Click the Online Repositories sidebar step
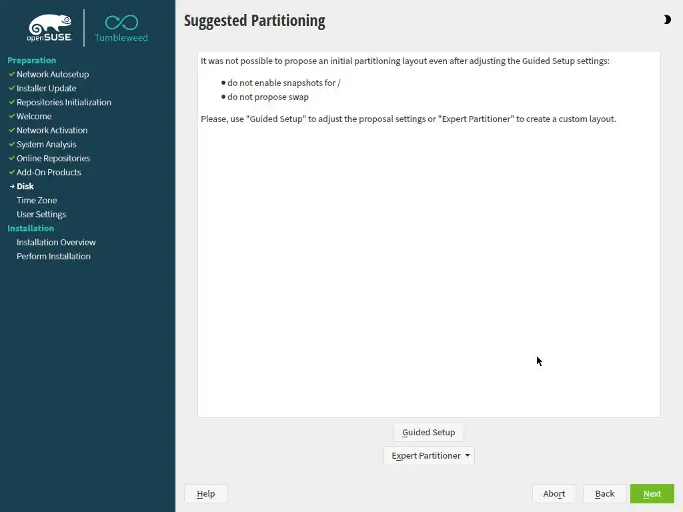Image resolution: width=683 pixels, height=512 pixels. [53, 158]
